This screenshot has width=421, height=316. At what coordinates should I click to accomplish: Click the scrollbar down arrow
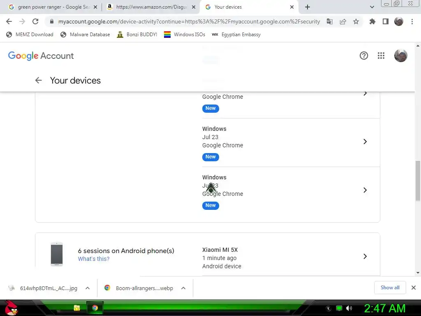(418, 273)
